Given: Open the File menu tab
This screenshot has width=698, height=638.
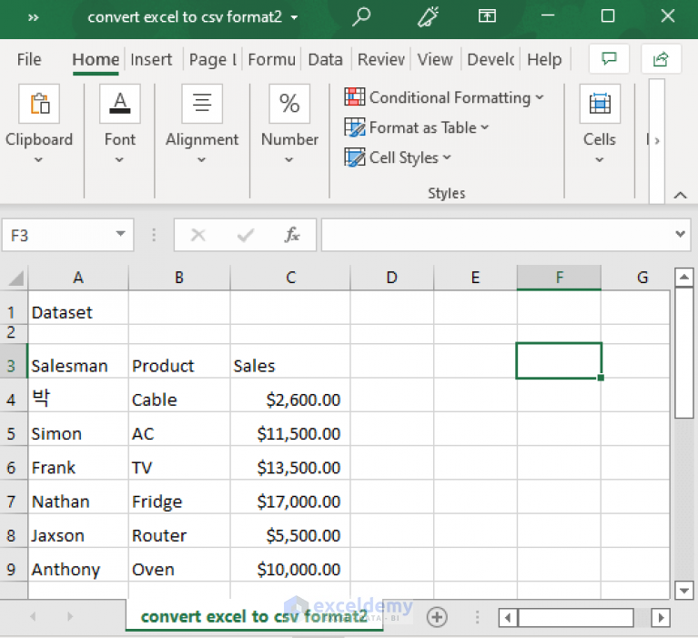Looking at the screenshot, I should point(29,59).
